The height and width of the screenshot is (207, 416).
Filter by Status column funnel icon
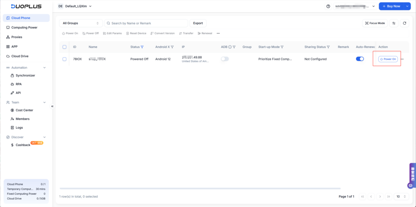142,47
